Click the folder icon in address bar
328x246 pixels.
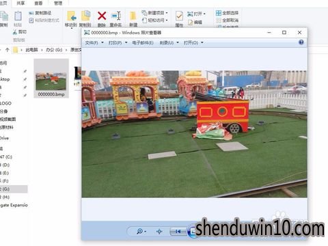[15, 50]
